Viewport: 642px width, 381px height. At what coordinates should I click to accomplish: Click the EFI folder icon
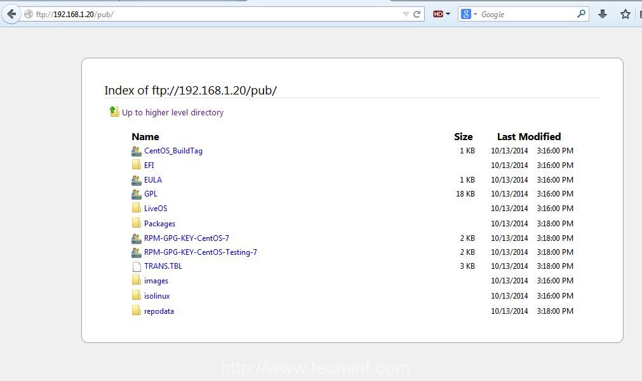[x=137, y=165]
